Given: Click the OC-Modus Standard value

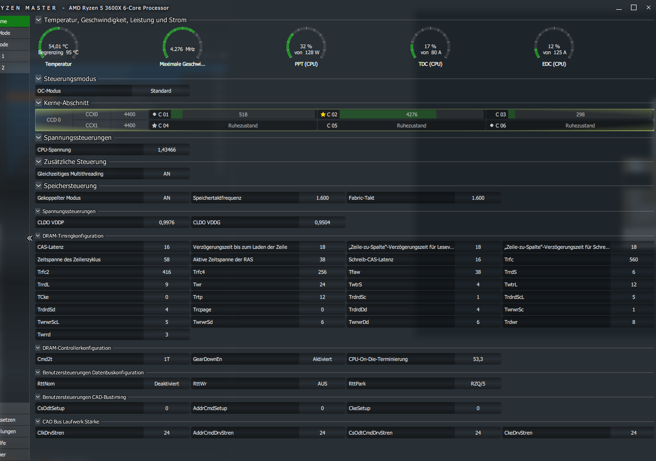Looking at the screenshot, I should pyautogui.click(x=161, y=91).
